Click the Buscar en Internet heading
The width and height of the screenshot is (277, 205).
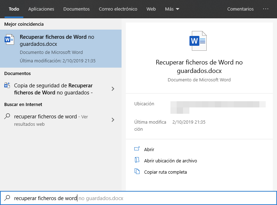click(23, 104)
